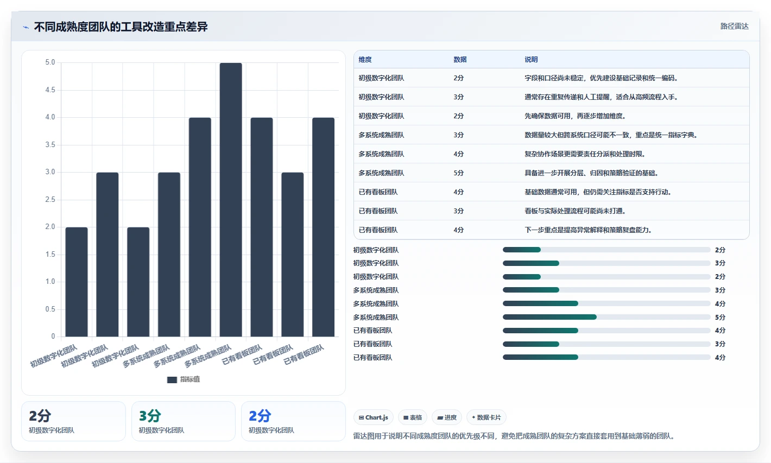Click the 数据卡片 chip

tap(486, 417)
